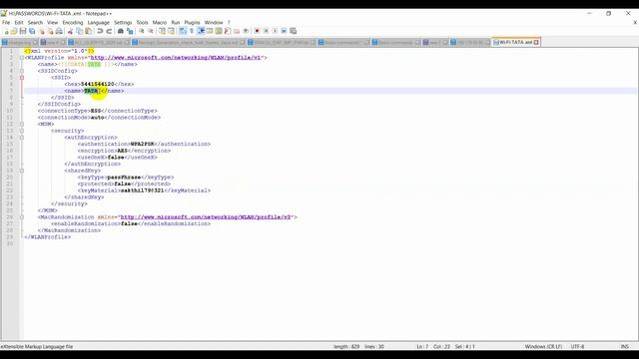Collapse the MSM fold on line 12

click(x=22, y=124)
